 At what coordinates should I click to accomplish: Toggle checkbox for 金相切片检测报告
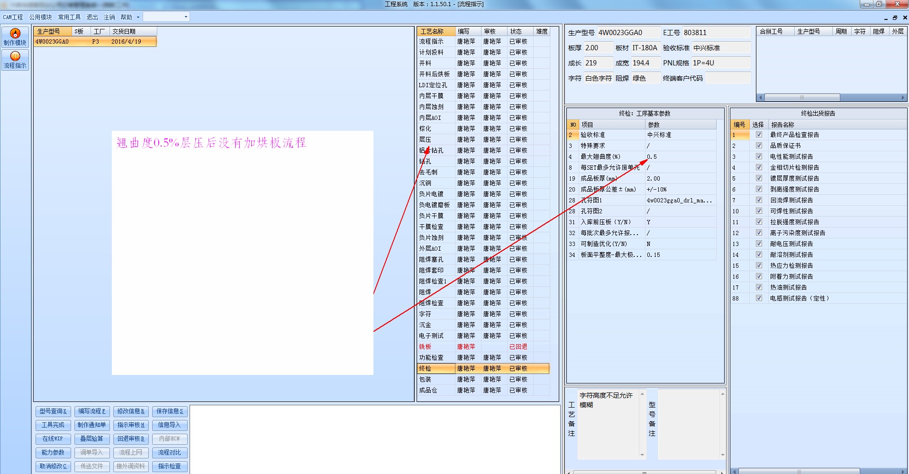[x=759, y=167]
